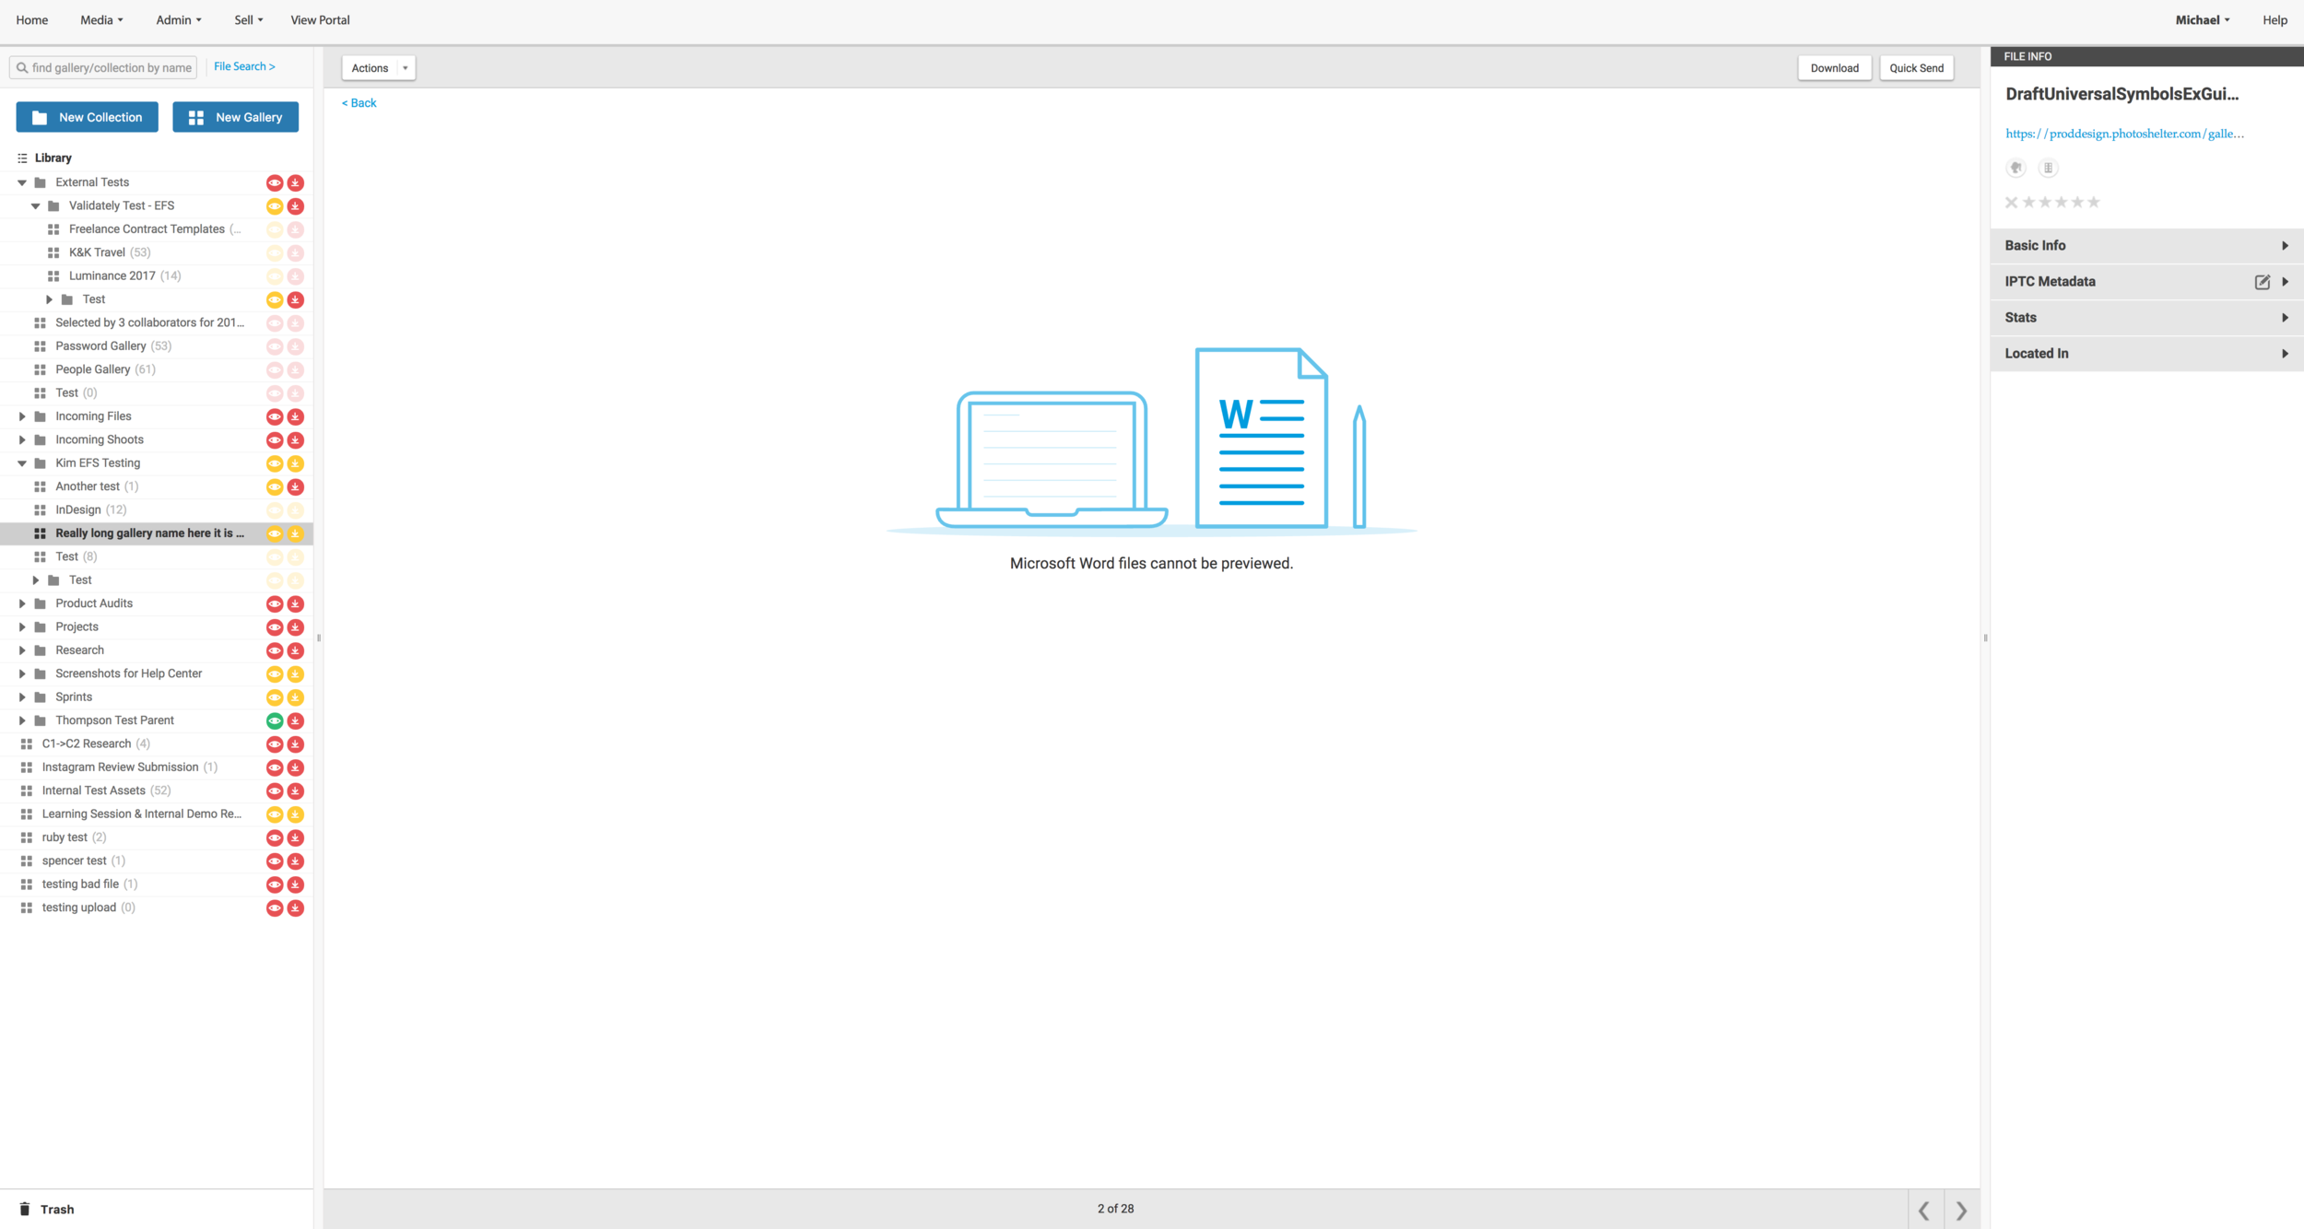Click the download permission icon for Projects

(x=295, y=627)
